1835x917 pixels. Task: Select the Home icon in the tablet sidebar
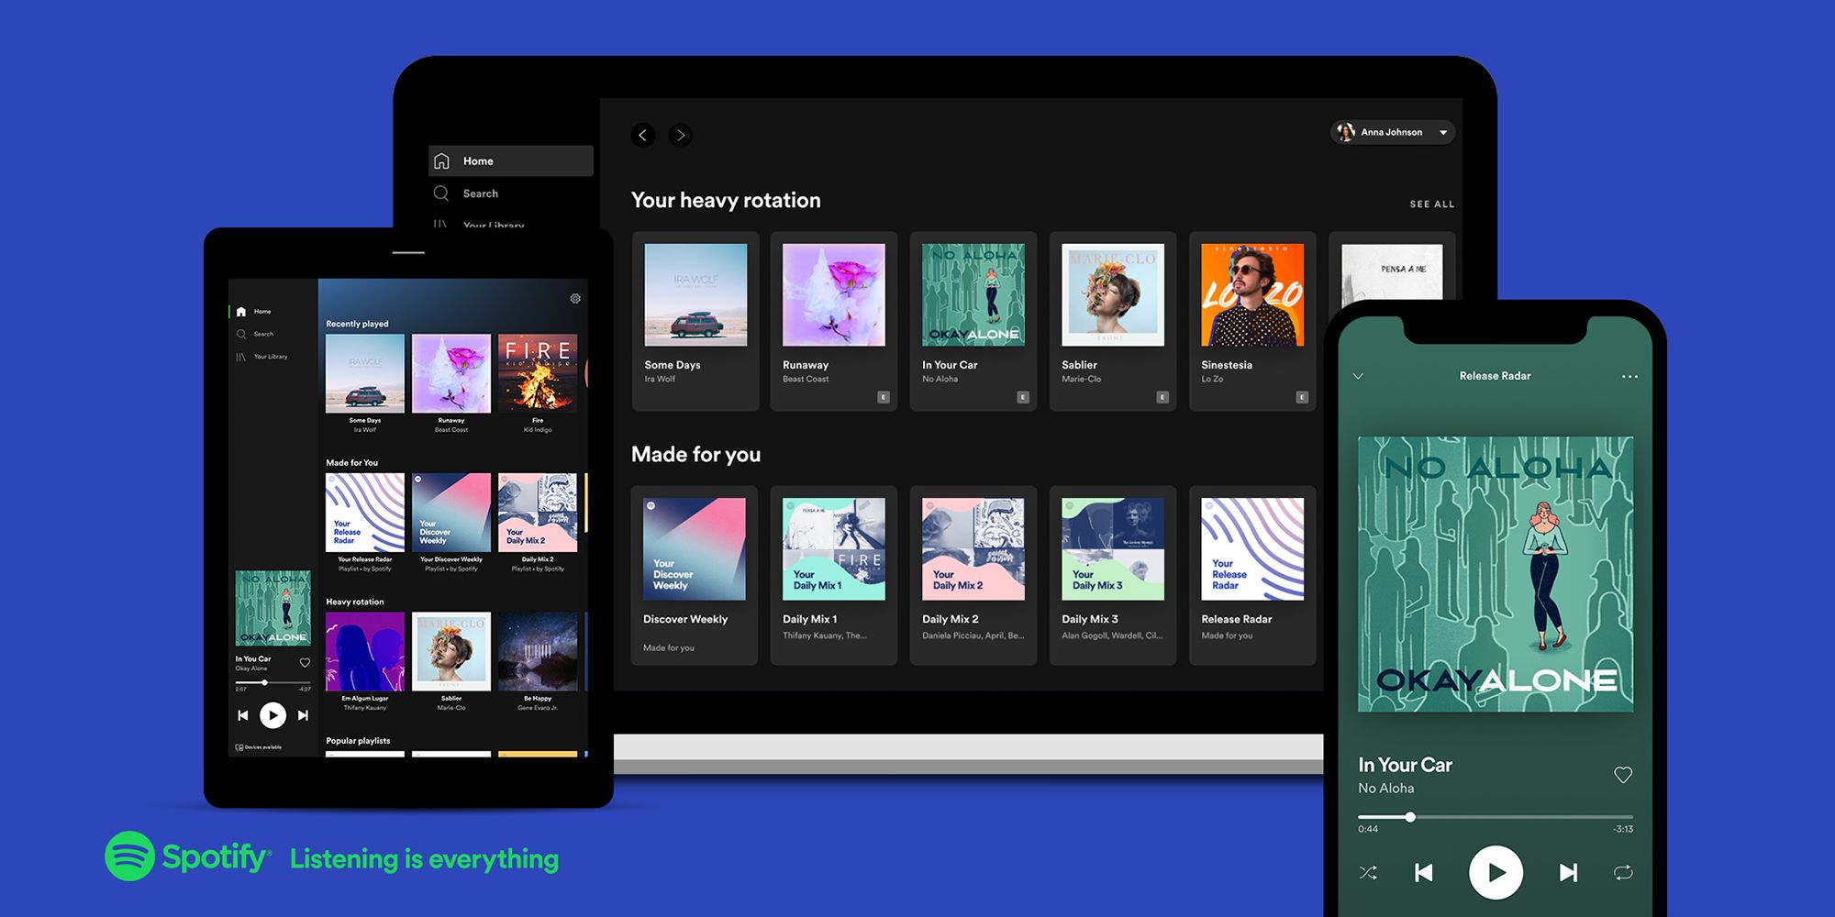pos(240,311)
